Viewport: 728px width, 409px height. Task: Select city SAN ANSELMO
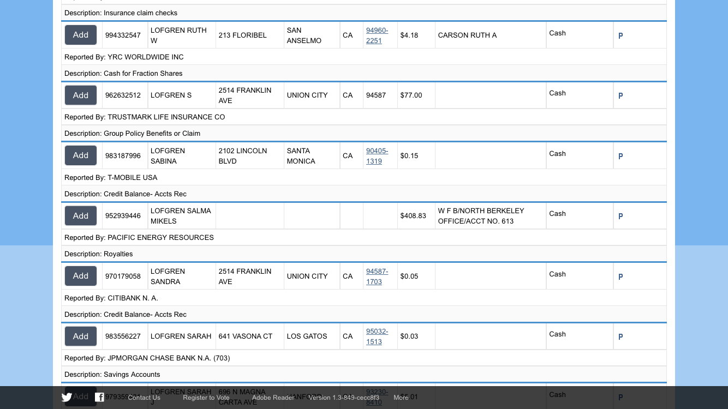304,35
